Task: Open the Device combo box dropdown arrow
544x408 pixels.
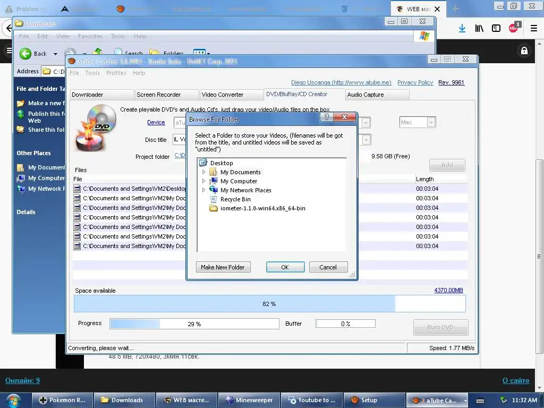Action: [x=365, y=123]
